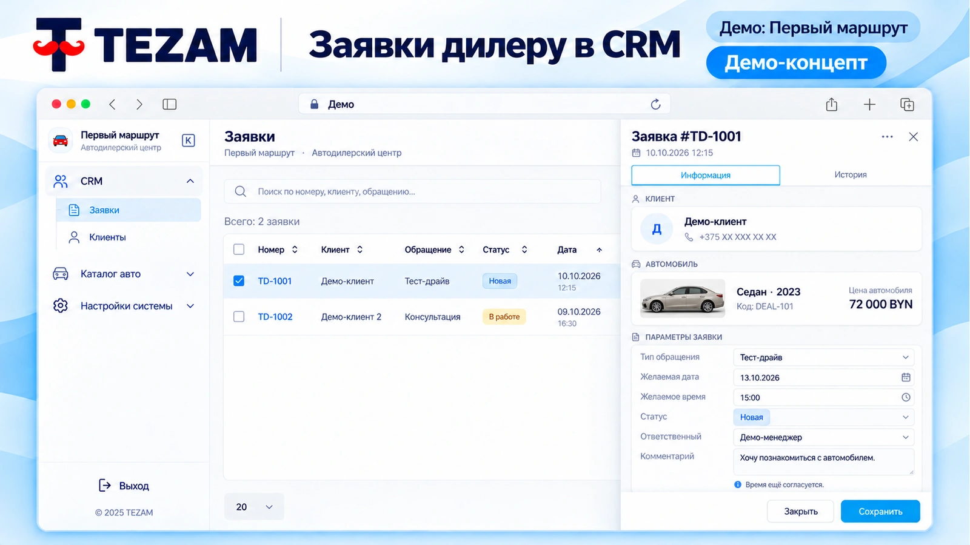Open a new browser tab with plus icon
The height and width of the screenshot is (545, 970).
click(x=869, y=104)
